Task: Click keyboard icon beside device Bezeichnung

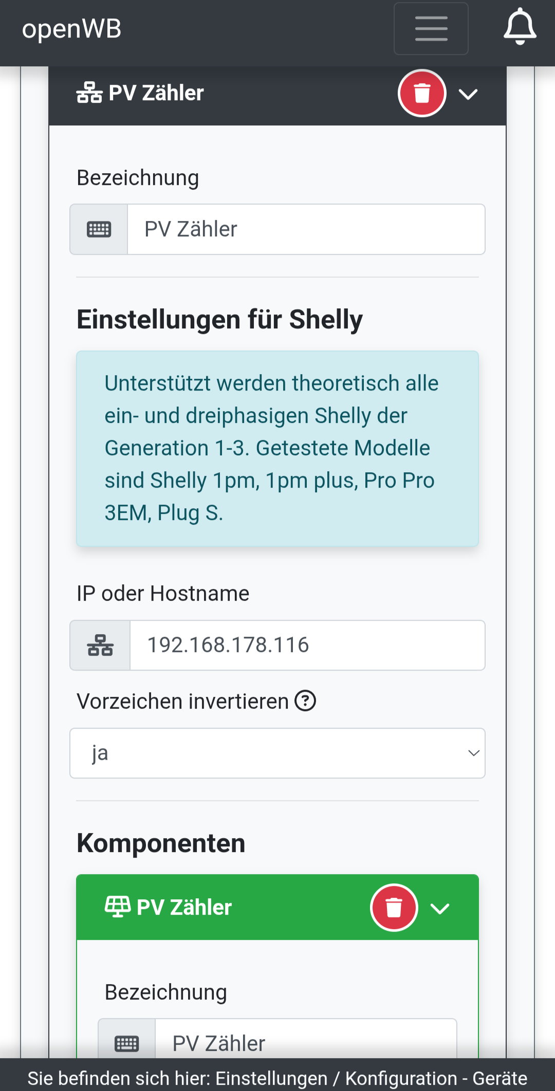Action: tap(99, 229)
